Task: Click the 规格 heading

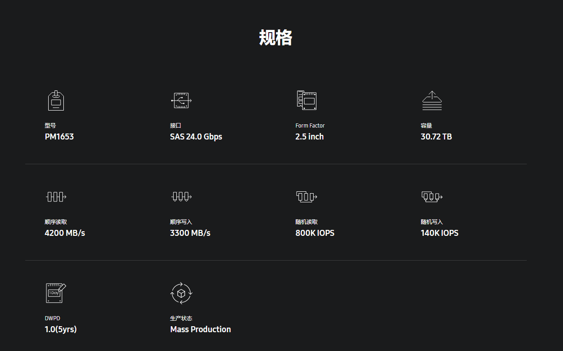Action: 276,38
